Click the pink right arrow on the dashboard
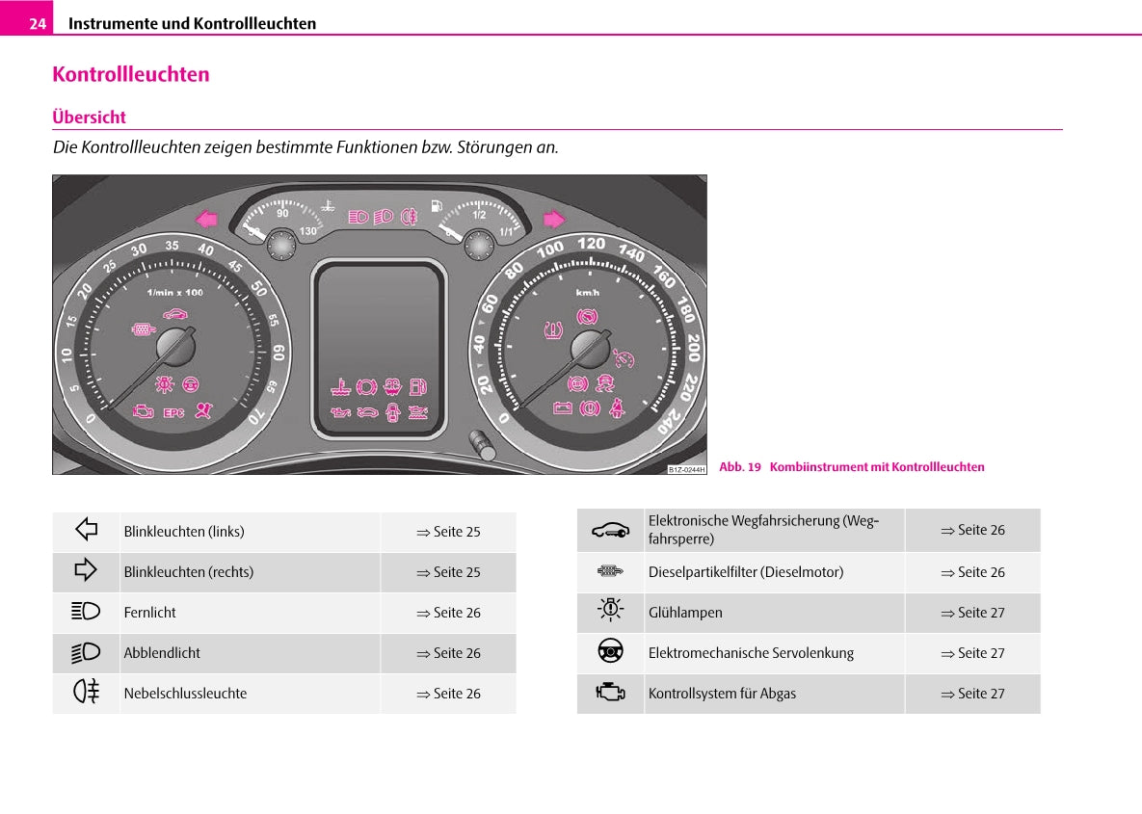 coord(553,219)
